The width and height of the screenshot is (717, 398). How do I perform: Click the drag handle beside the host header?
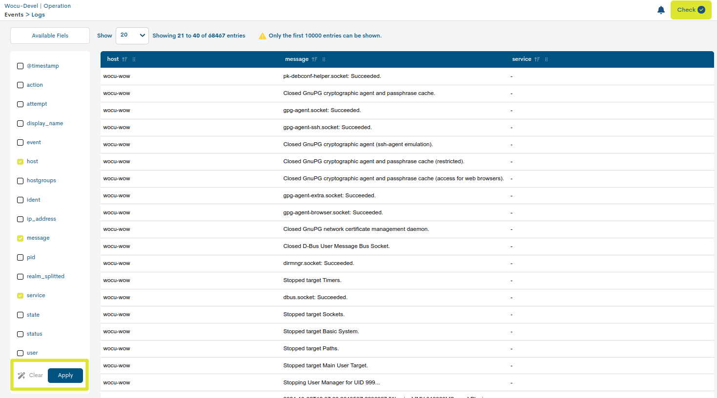[134, 59]
